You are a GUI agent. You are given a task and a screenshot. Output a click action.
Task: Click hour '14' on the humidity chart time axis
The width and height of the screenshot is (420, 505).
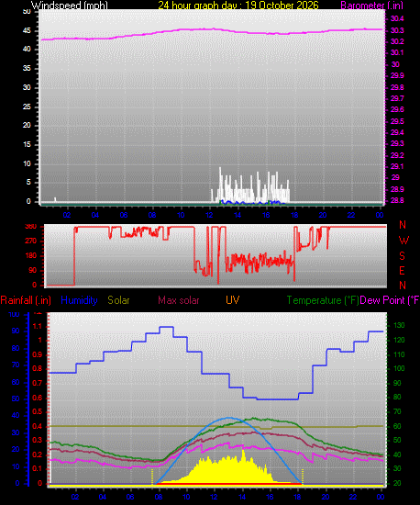tap(242, 497)
